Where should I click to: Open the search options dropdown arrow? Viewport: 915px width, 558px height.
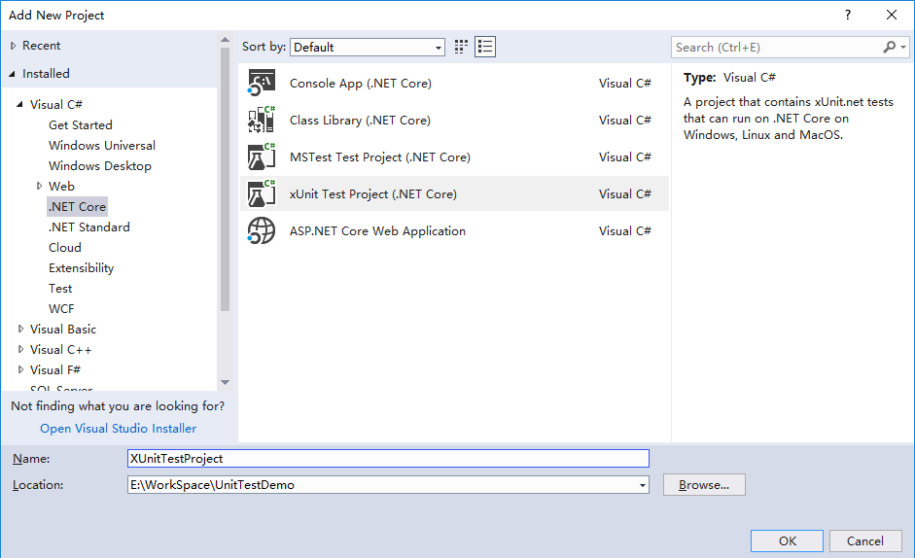[903, 48]
